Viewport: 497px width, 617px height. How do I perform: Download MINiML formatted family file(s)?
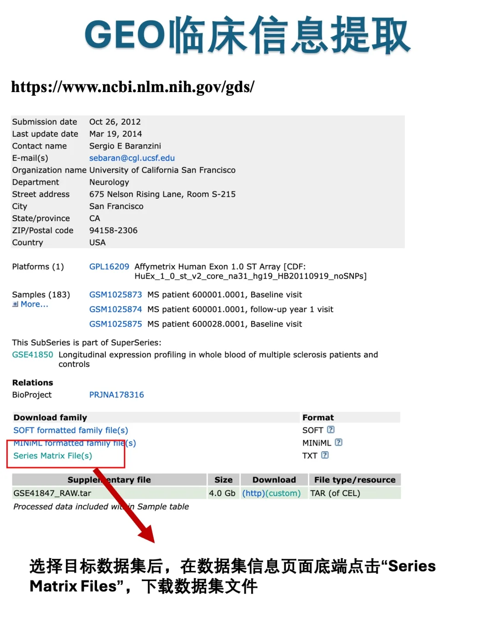point(75,443)
